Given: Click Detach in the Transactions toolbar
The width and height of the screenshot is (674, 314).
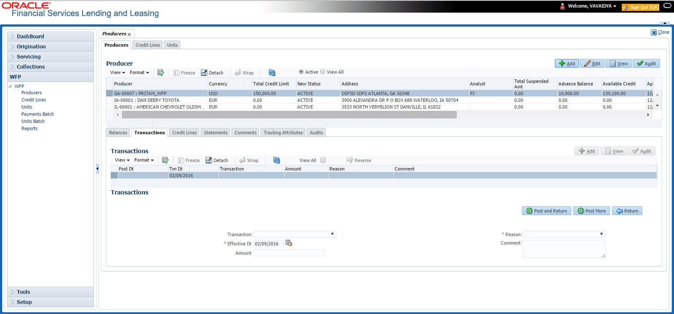Looking at the screenshot, I should 217,160.
